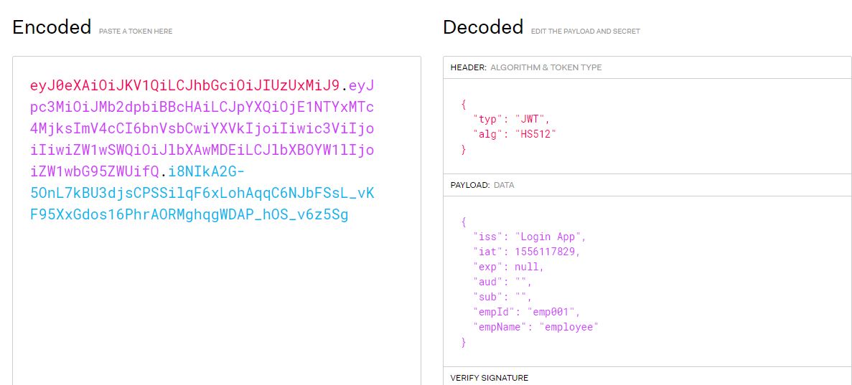Click the "sub": "" payload line
Image resolution: width=852 pixels, height=385 pixels.
[502, 297]
